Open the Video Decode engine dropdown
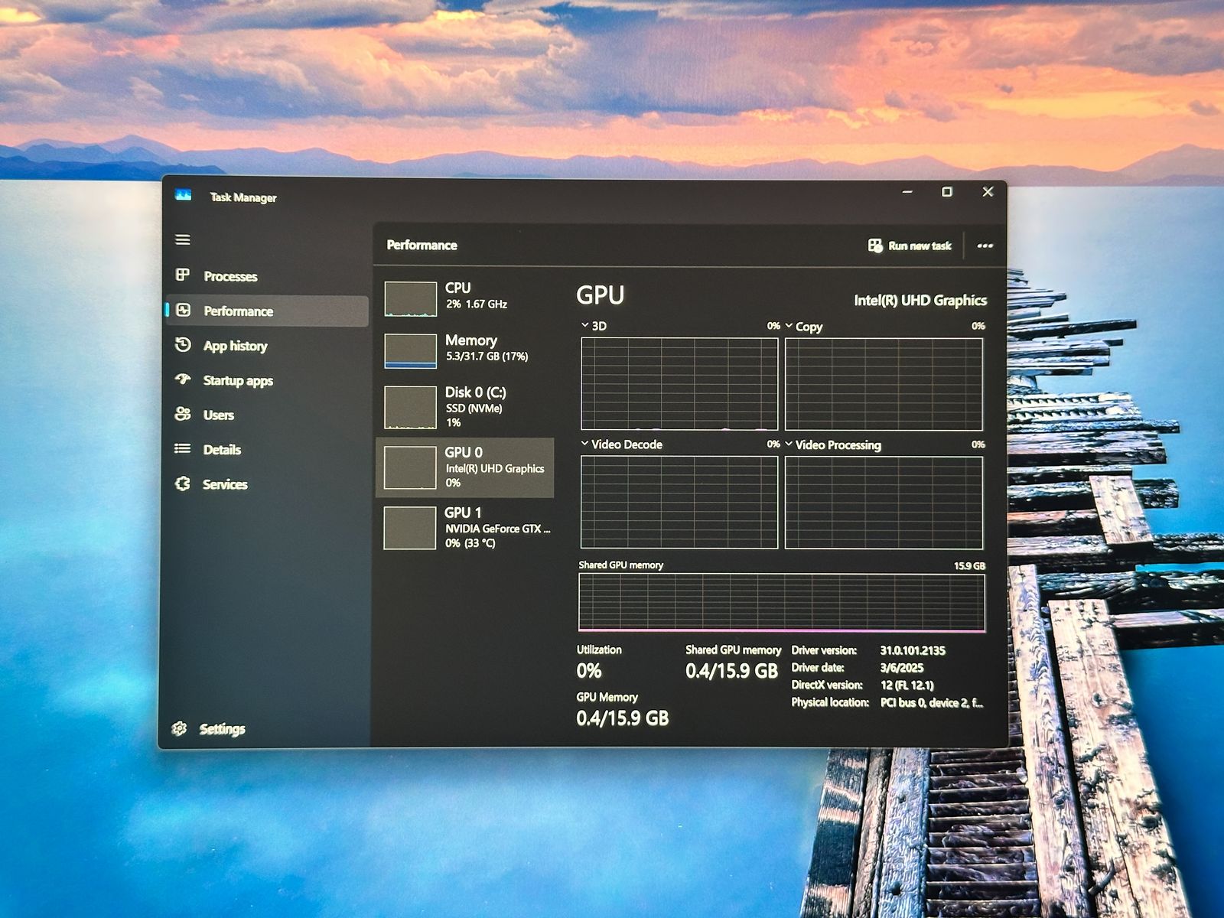Image resolution: width=1224 pixels, height=918 pixels. click(x=585, y=444)
